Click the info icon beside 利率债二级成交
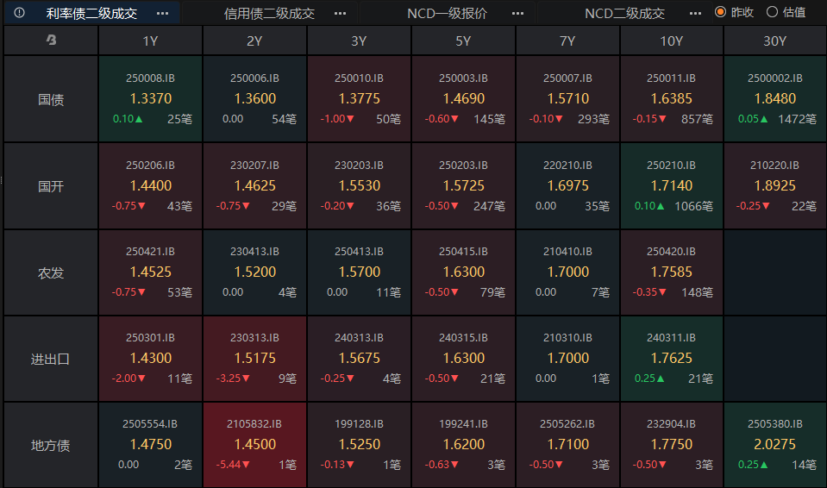The image size is (827, 488). [19, 13]
